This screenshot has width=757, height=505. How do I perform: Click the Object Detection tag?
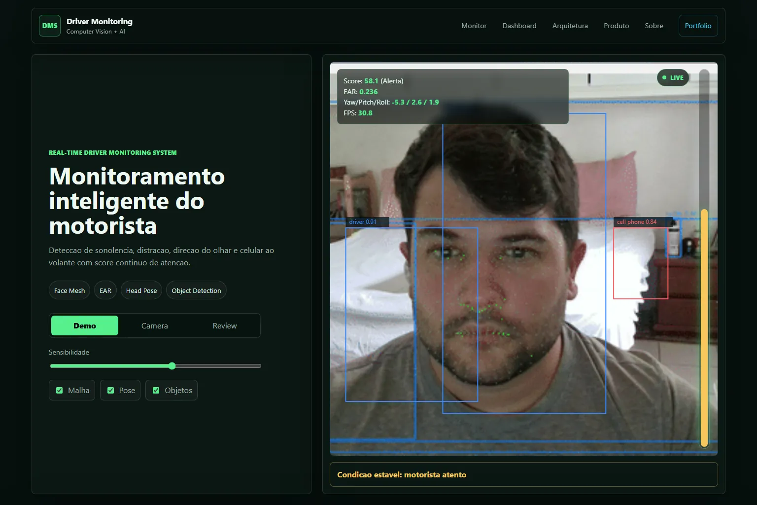(196, 290)
